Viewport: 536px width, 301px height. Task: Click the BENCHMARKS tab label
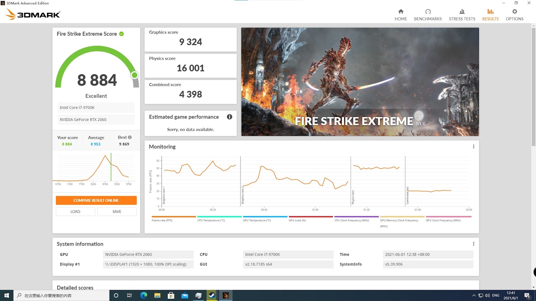(x=428, y=19)
